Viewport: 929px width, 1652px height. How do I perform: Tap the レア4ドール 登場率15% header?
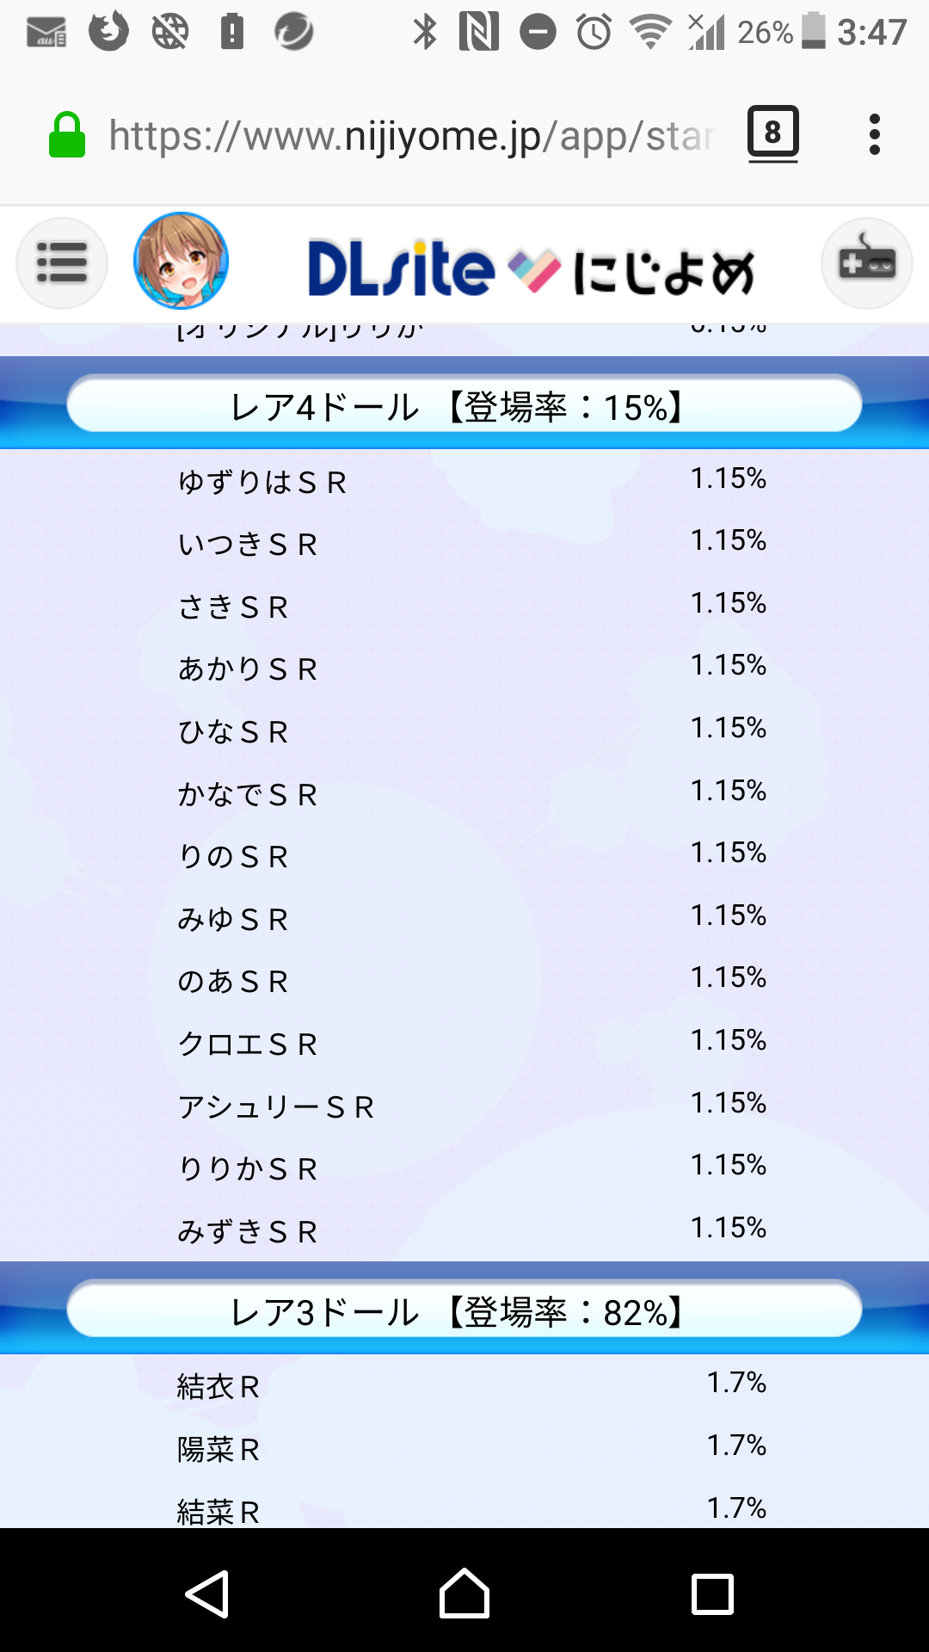click(464, 405)
